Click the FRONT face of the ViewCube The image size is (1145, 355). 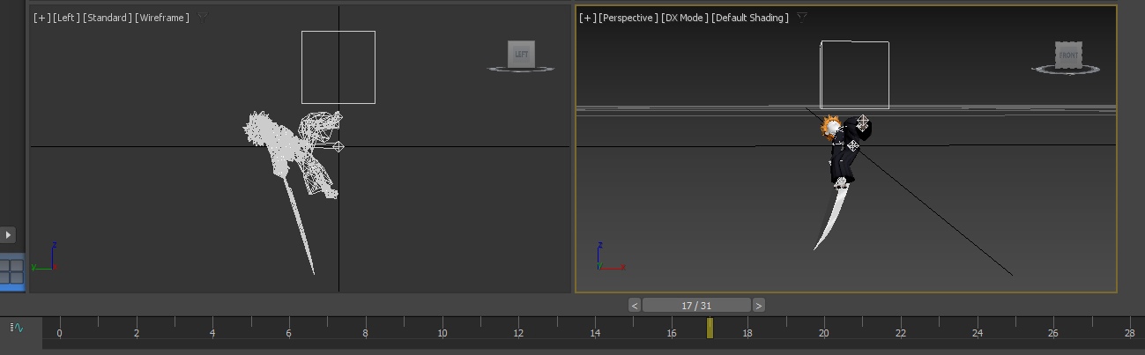(x=1068, y=55)
